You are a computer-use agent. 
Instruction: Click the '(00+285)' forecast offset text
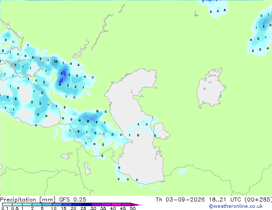point(258,200)
